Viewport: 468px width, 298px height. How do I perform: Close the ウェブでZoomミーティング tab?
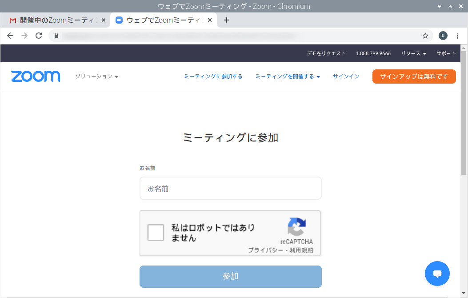209,20
